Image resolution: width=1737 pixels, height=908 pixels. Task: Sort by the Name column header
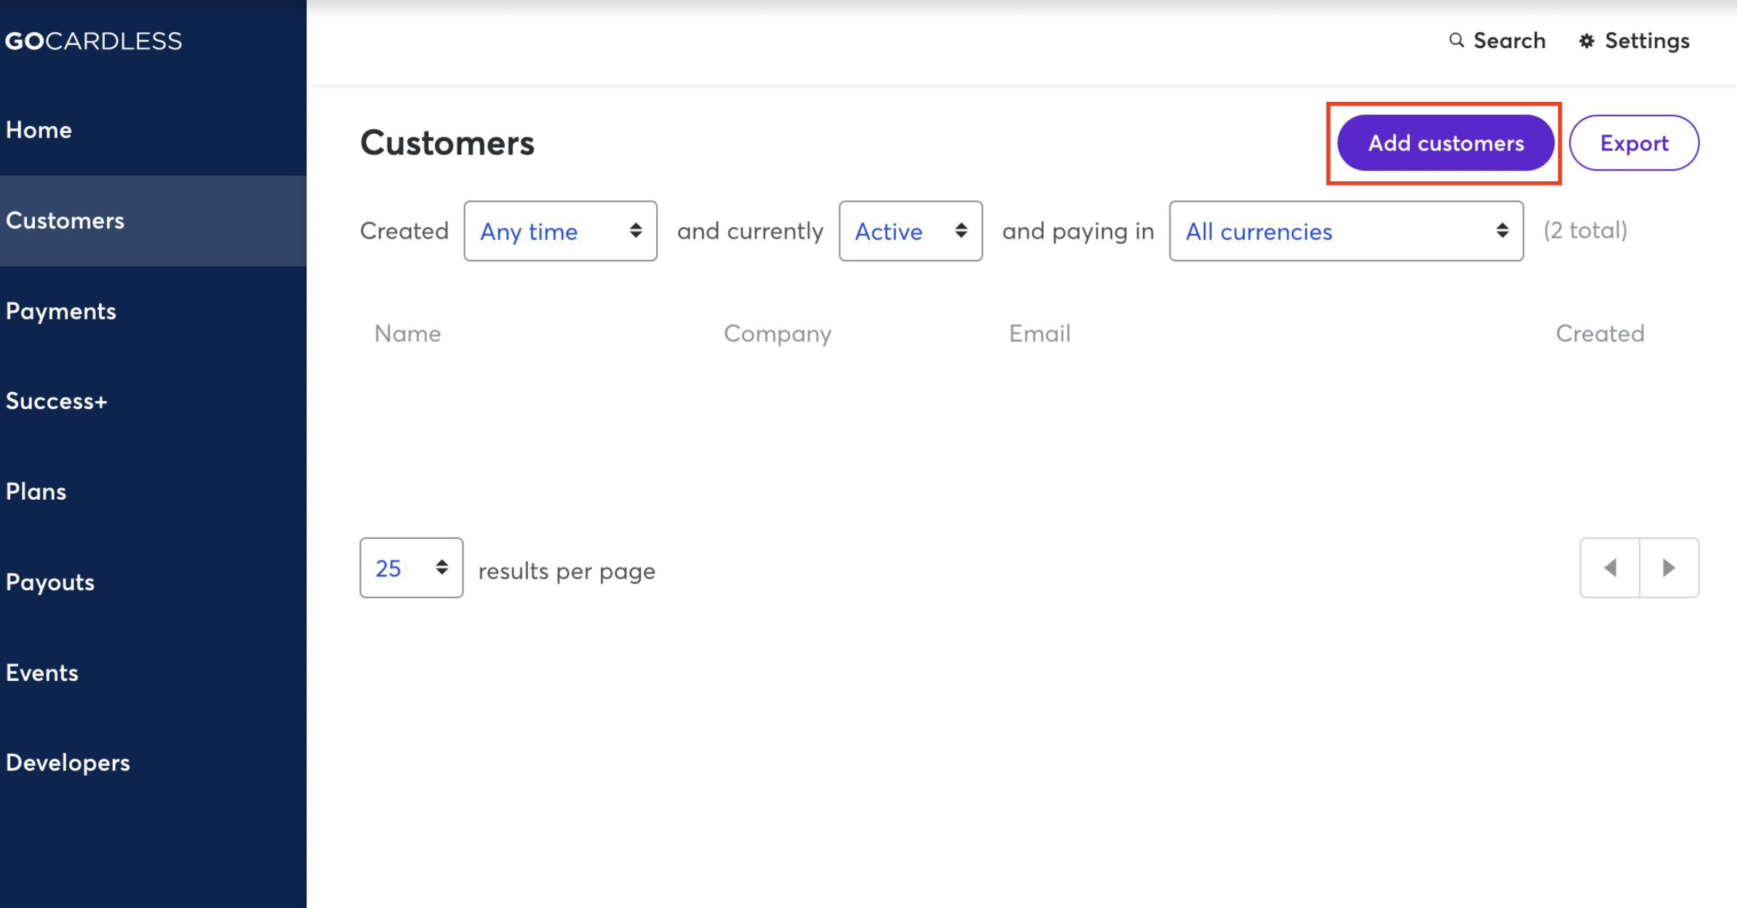click(x=407, y=333)
